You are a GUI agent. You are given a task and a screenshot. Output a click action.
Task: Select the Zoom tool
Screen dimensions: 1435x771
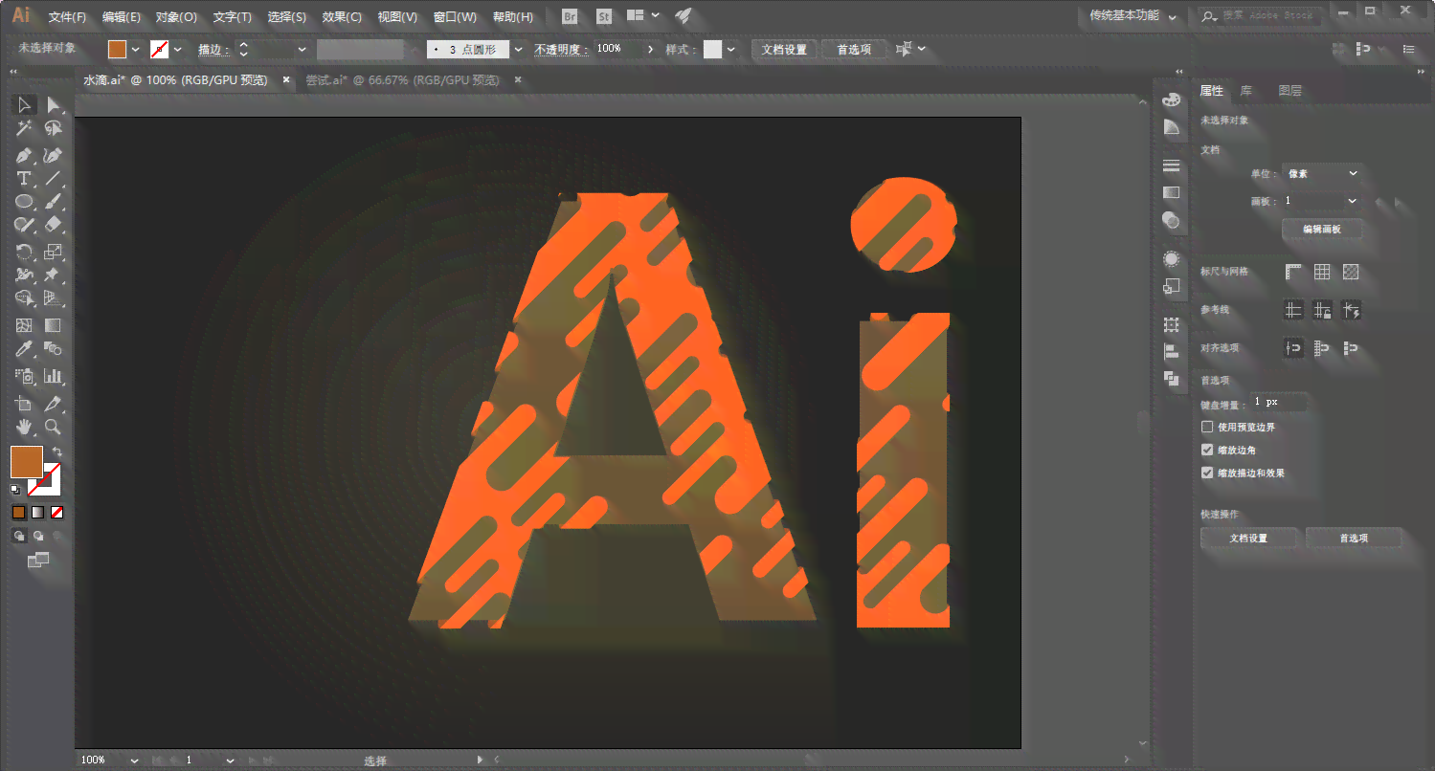(54, 427)
